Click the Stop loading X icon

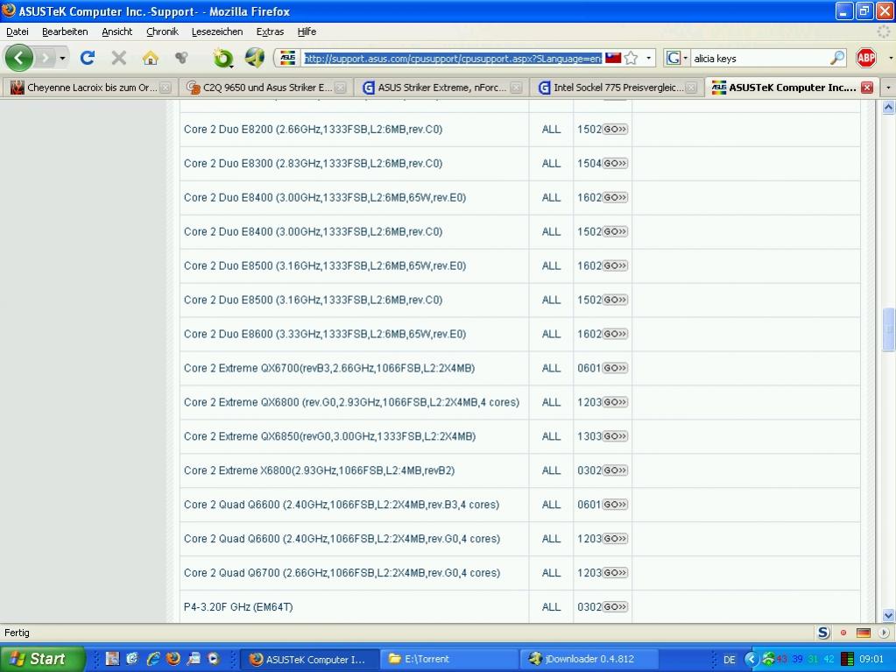119,58
